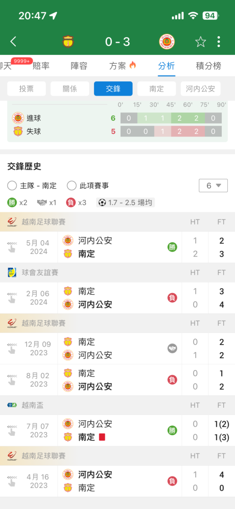Favorite this match with the star icon
The image size is (235, 509).
click(x=200, y=42)
